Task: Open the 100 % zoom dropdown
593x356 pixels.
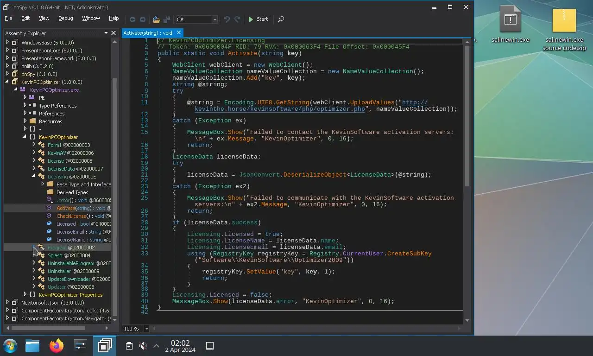Action: pyautogui.click(x=146, y=328)
